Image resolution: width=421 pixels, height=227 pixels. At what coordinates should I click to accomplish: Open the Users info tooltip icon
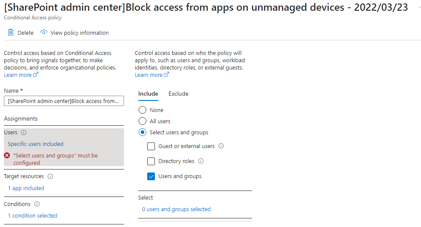[x=24, y=133]
